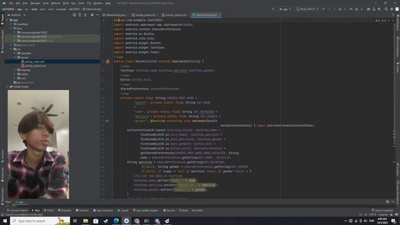The width and height of the screenshot is (400, 225).
Task: Open the Android project view dropdown
Action: [16, 15]
